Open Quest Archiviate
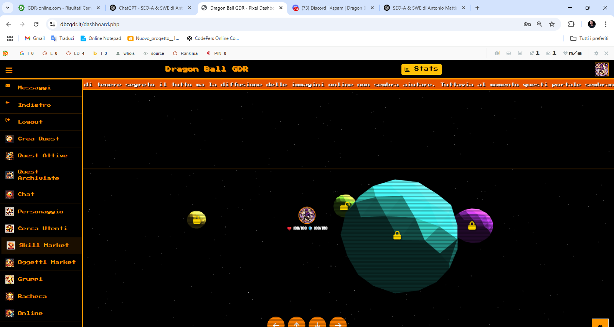Viewport: 614px width, 327px height. coord(41,175)
